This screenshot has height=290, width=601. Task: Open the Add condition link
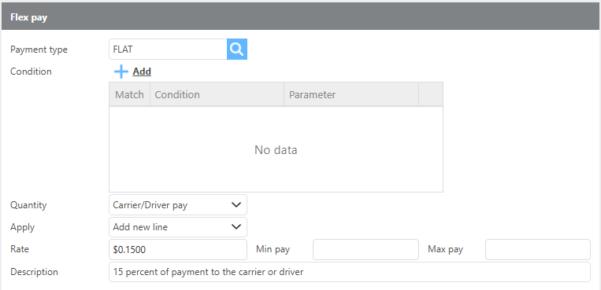click(142, 72)
